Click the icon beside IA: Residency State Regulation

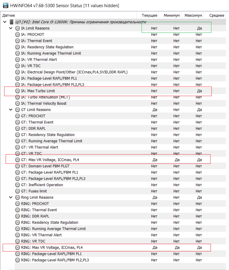(x=18, y=47)
